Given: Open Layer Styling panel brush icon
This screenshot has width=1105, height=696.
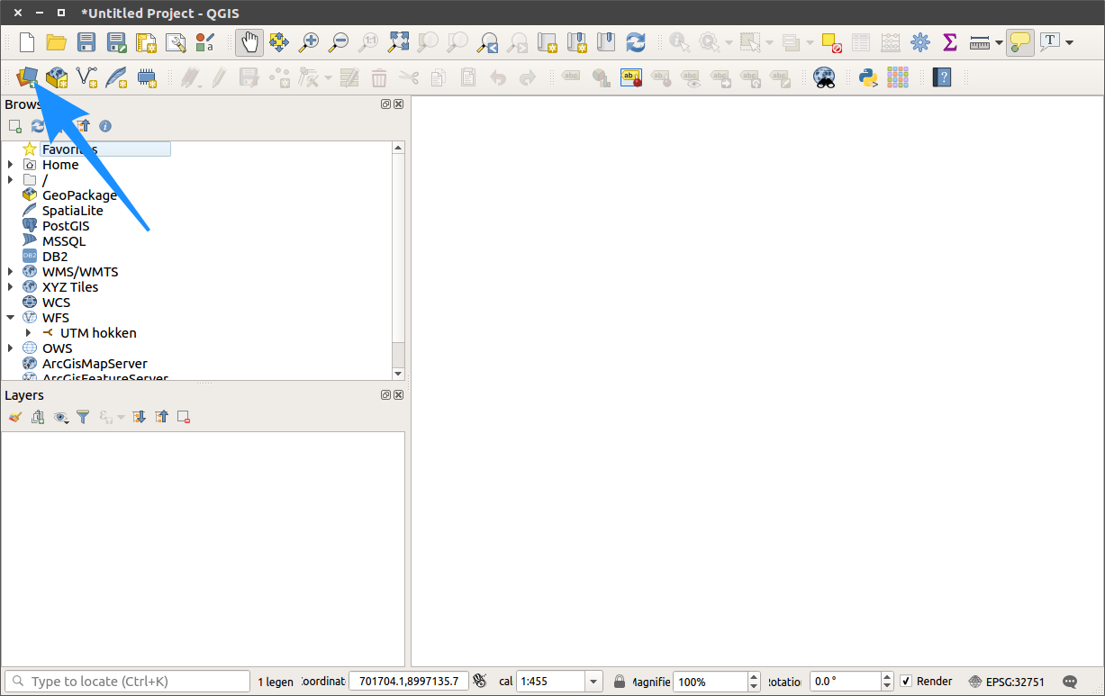Looking at the screenshot, I should click(x=15, y=417).
